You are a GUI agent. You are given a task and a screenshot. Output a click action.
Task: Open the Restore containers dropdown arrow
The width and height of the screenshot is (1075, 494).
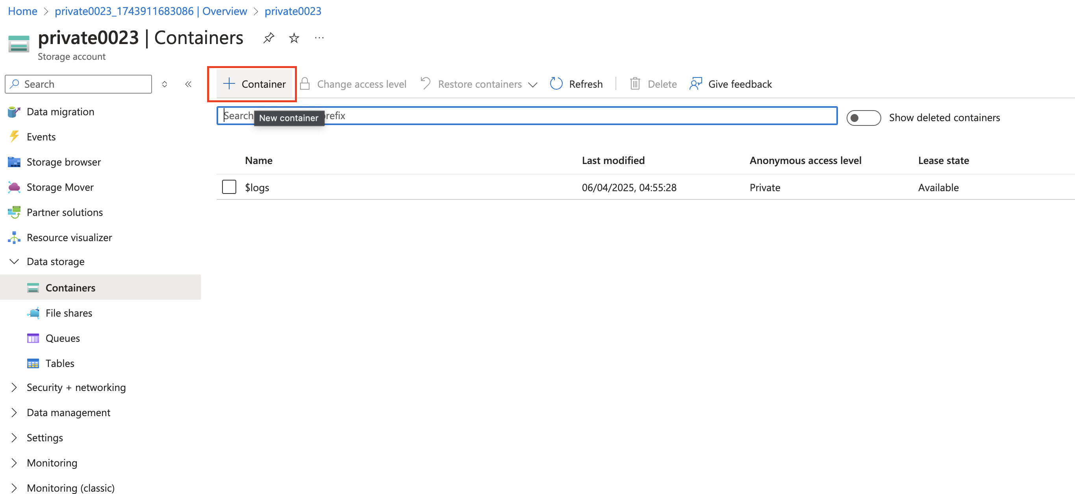[532, 85]
